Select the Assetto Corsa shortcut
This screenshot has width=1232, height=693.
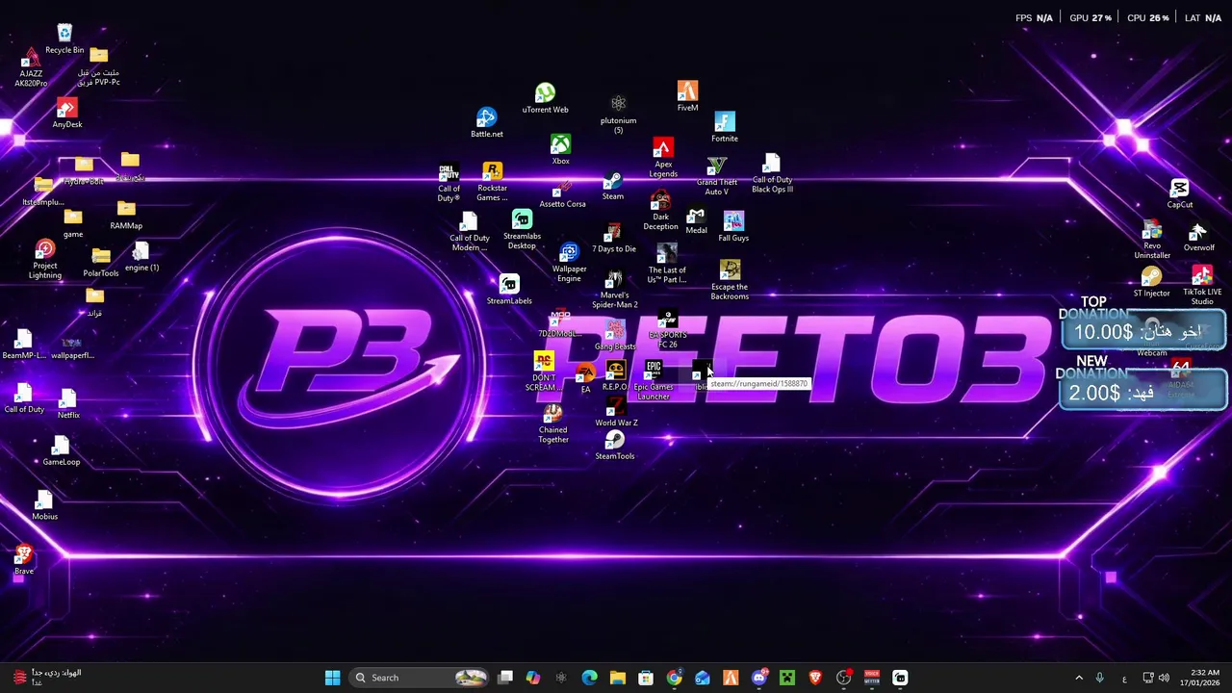(x=562, y=193)
